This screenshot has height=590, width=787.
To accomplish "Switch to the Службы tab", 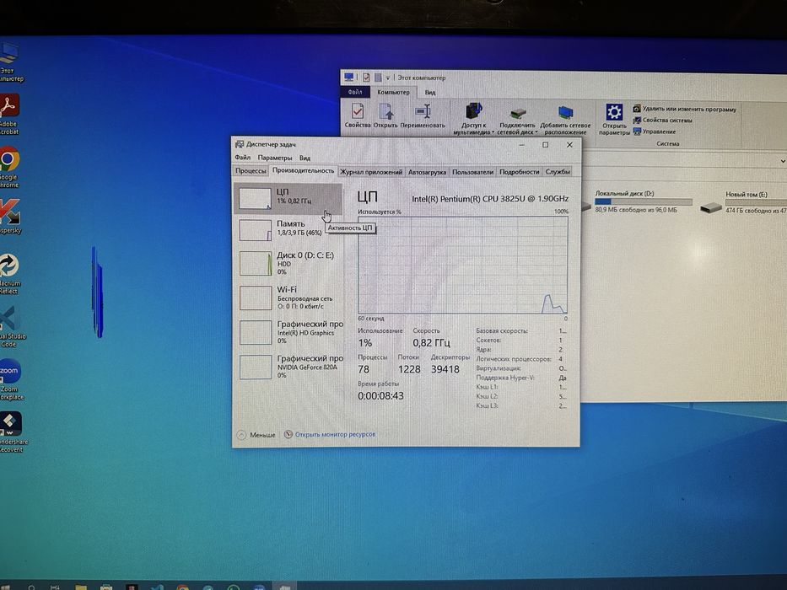I will point(557,172).
